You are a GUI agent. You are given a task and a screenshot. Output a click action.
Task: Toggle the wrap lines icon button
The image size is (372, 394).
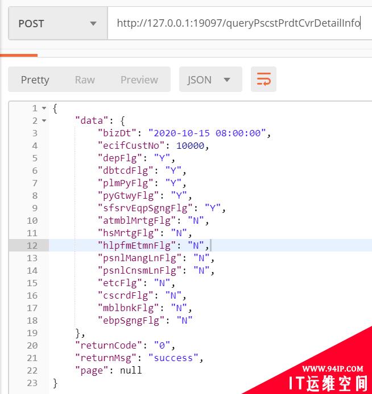pos(263,79)
